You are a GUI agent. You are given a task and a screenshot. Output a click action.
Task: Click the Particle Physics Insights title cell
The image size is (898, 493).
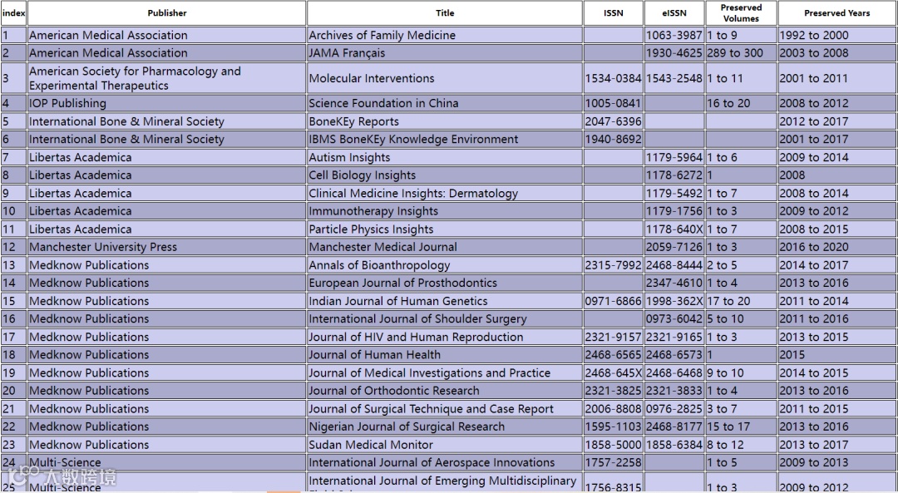tap(445, 229)
